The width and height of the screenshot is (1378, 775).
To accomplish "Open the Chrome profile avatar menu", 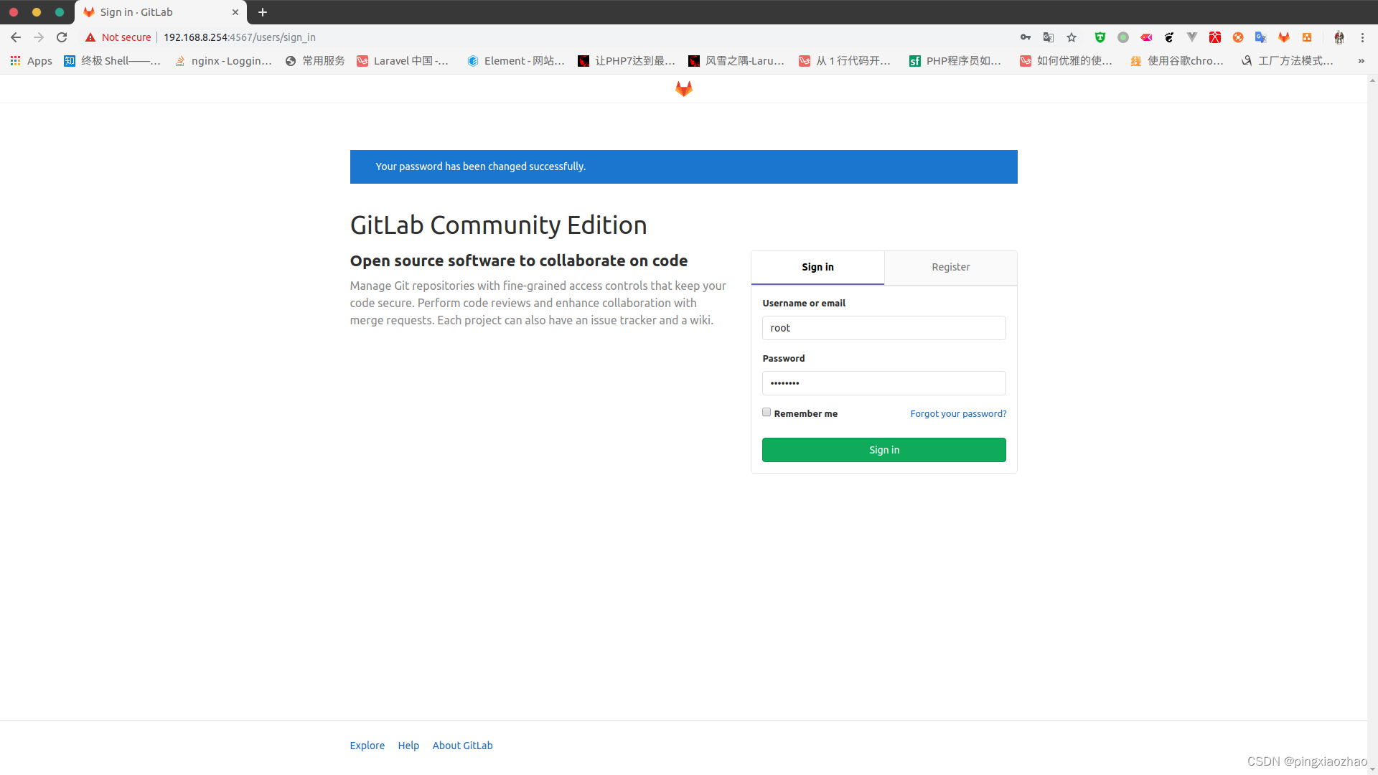I will pyautogui.click(x=1339, y=37).
